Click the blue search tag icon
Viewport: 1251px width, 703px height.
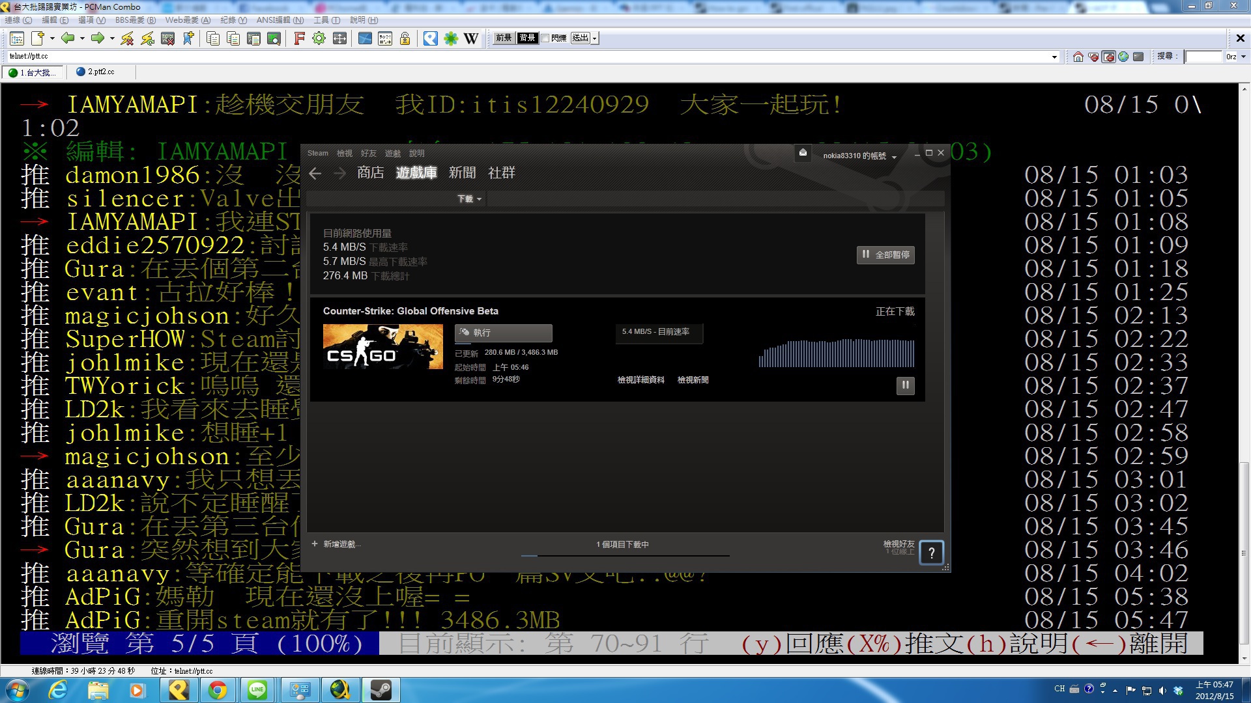coord(431,38)
